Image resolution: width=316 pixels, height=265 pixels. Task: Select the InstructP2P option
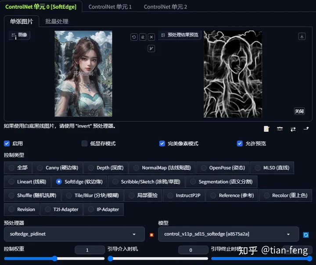click(x=184, y=196)
